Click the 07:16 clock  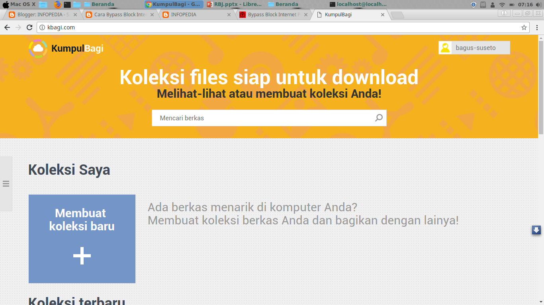point(525,5)
